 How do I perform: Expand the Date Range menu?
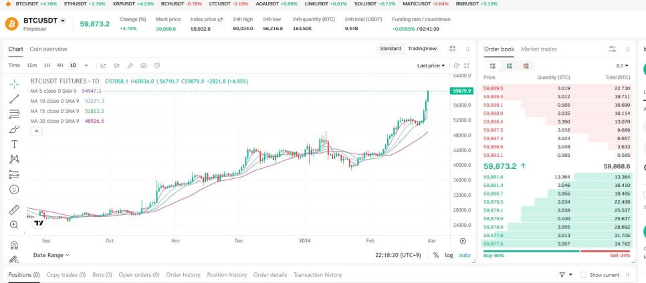click(x=51, y=255)
